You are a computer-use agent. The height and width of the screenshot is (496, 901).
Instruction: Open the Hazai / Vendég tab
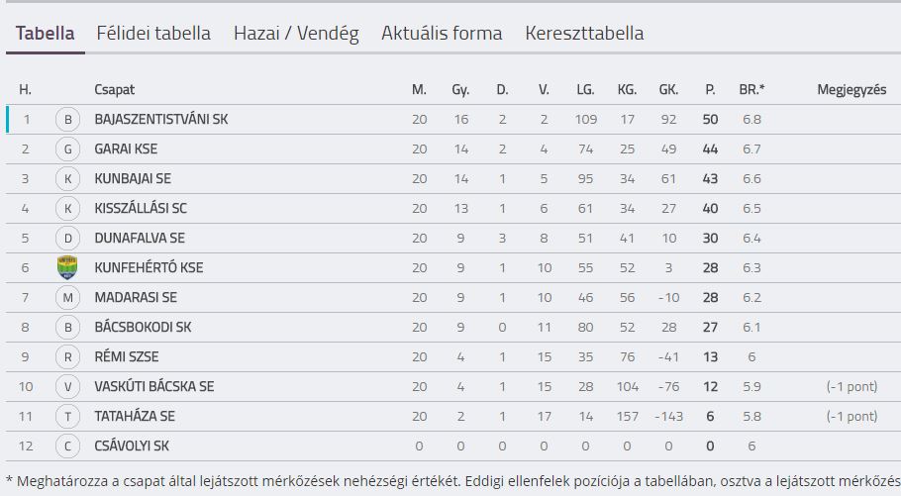click(296, 34)
